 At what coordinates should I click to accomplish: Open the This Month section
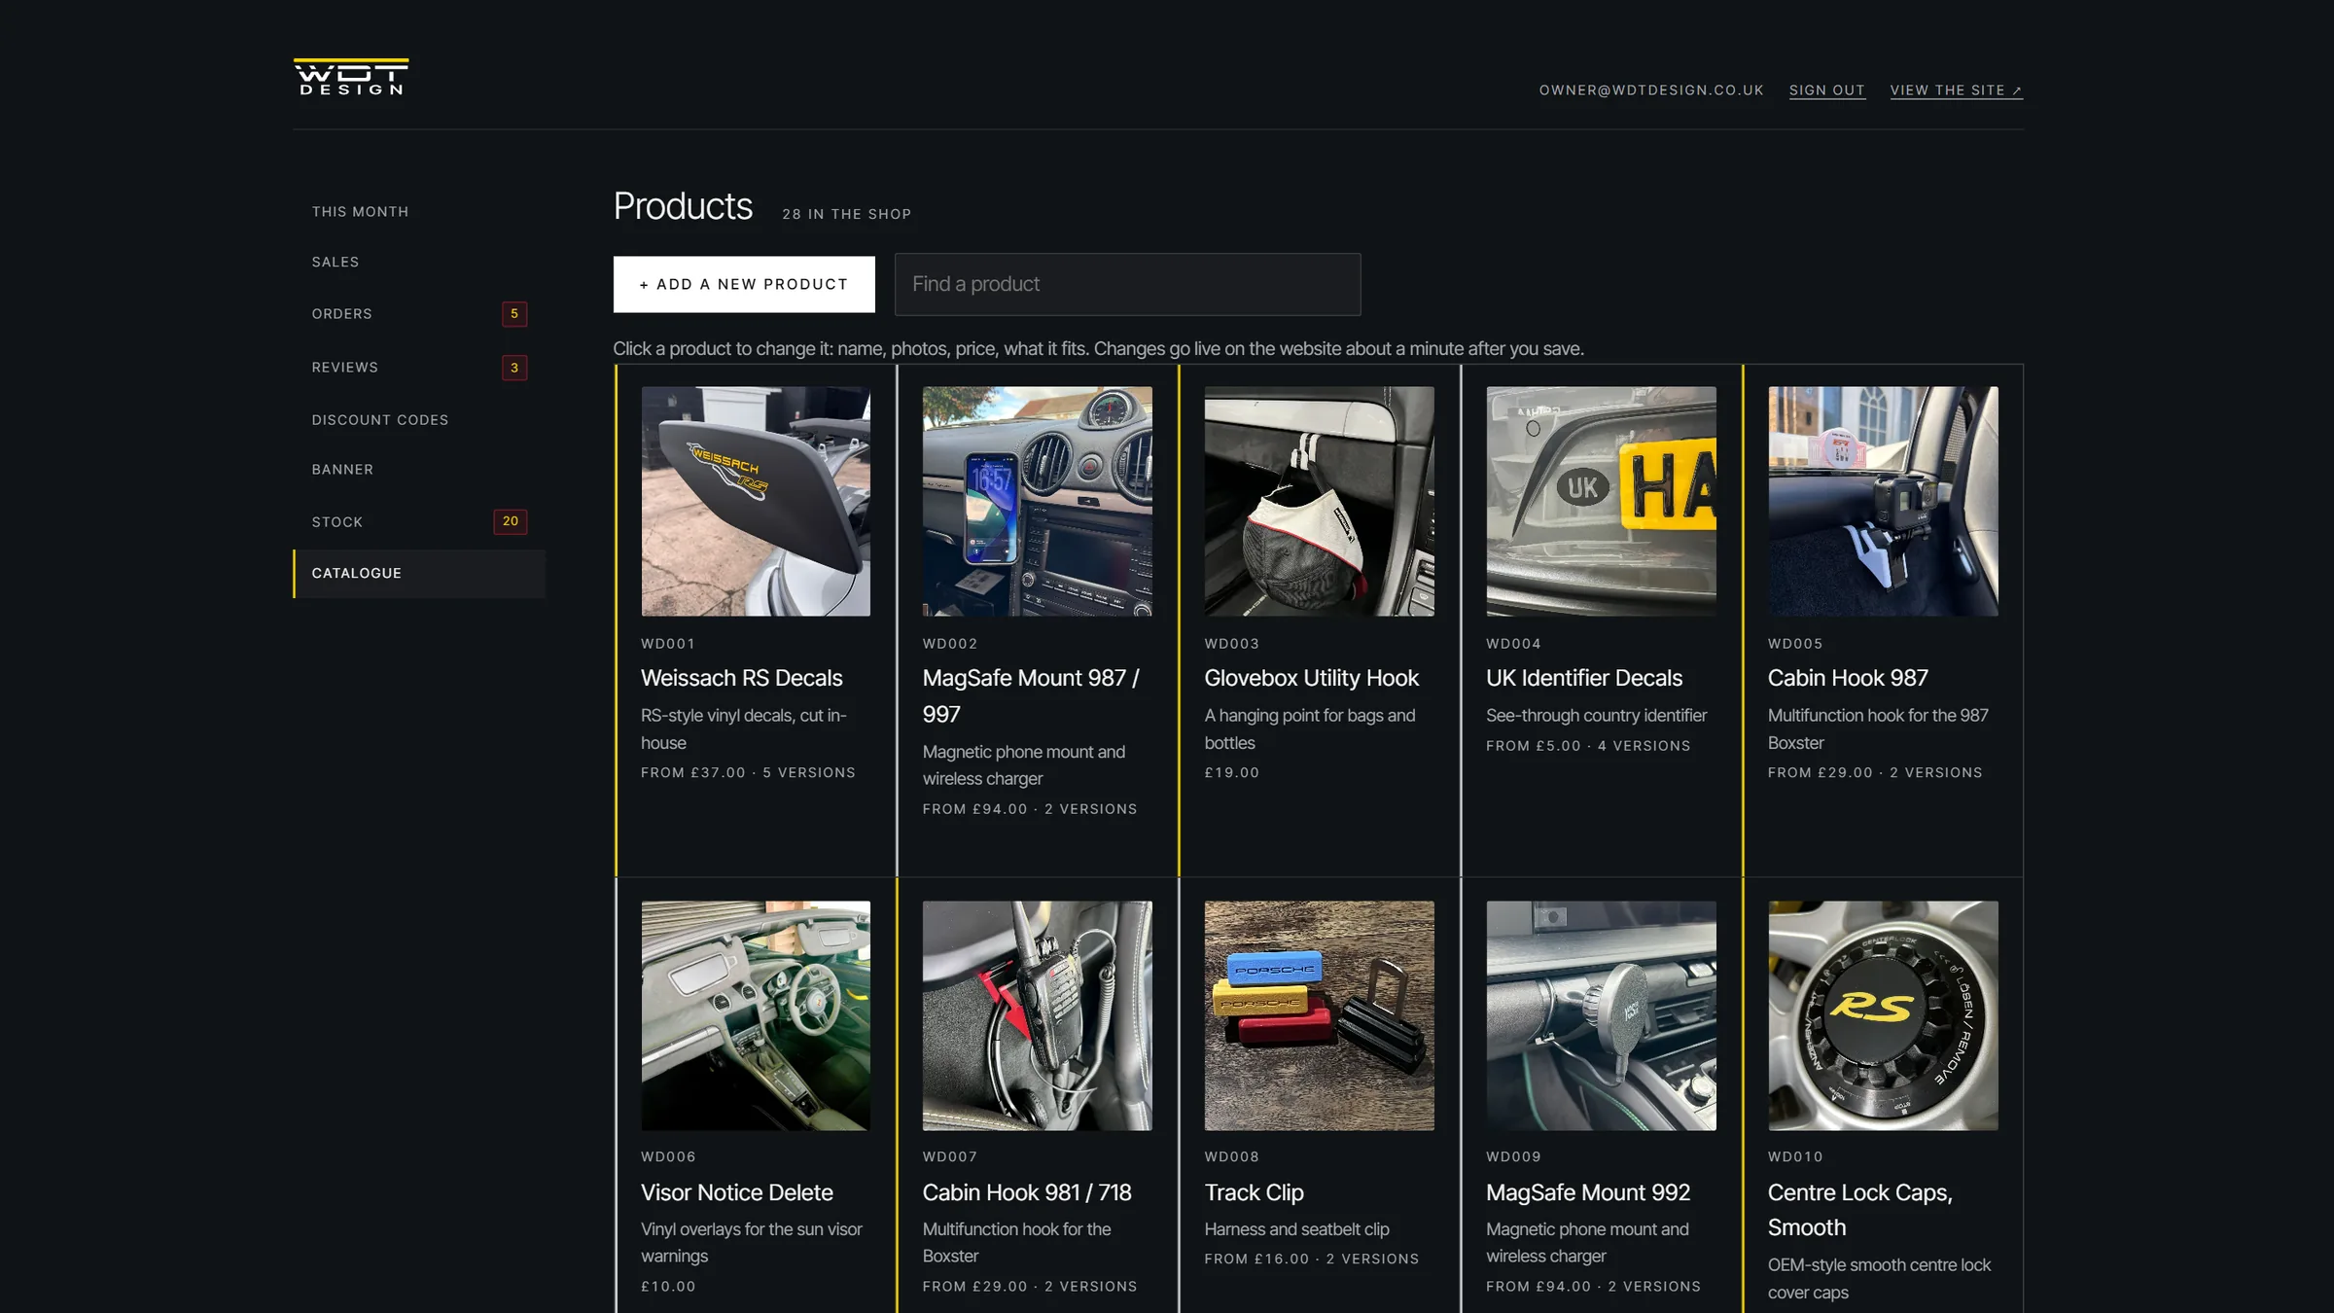(x=360, y=211)
